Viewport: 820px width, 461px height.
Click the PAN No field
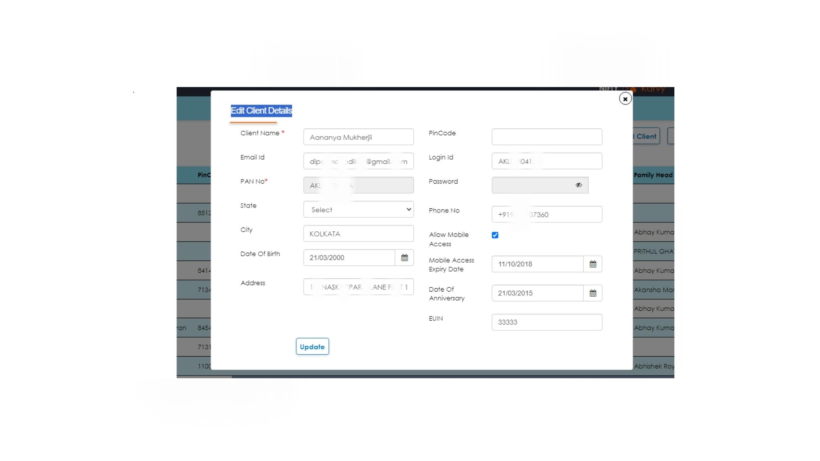[x=359, y=185]
